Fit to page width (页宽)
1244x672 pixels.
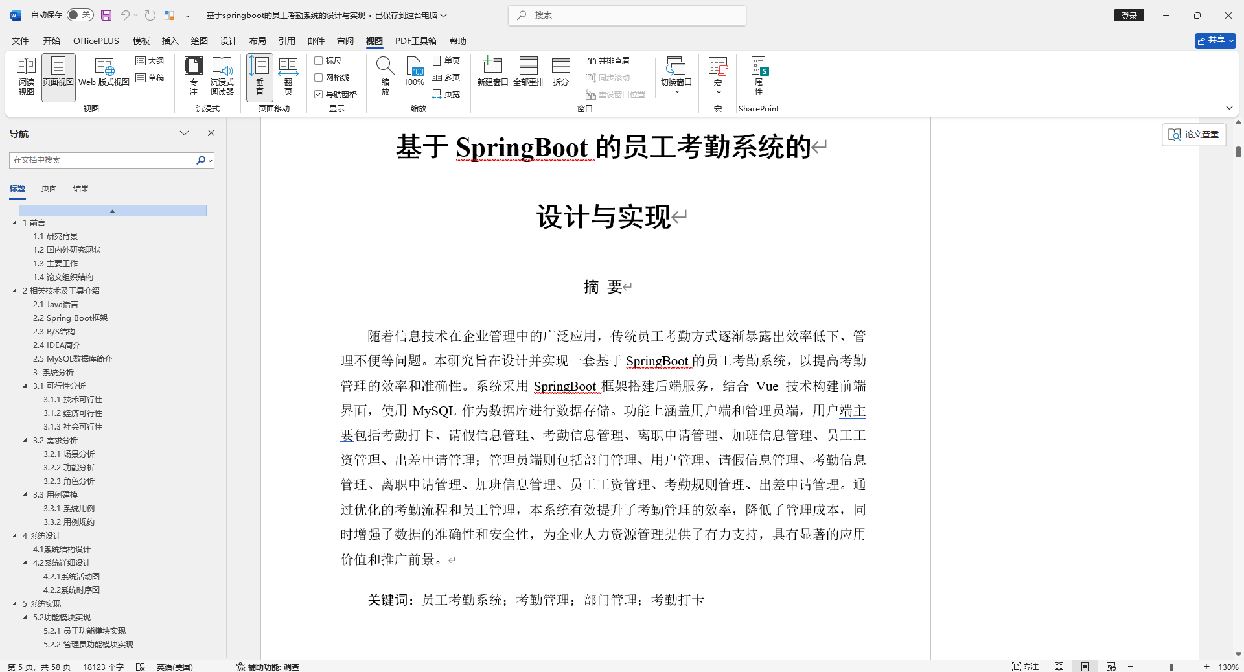(x=446, y=95)
